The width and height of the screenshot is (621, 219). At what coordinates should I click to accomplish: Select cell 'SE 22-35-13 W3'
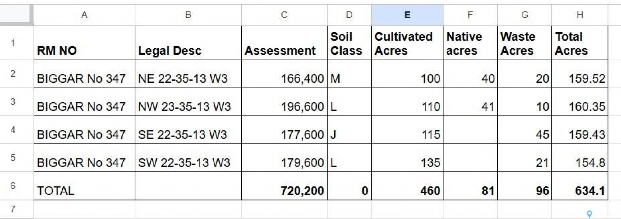click(188, 129)
